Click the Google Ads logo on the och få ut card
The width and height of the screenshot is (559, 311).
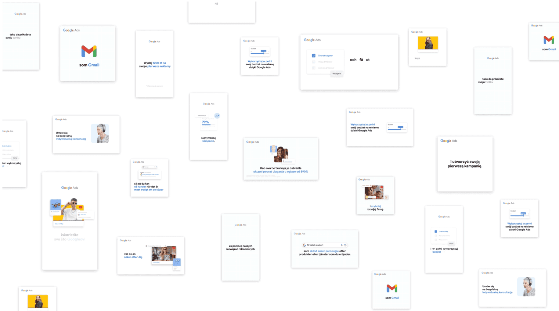tap(312, 40)
